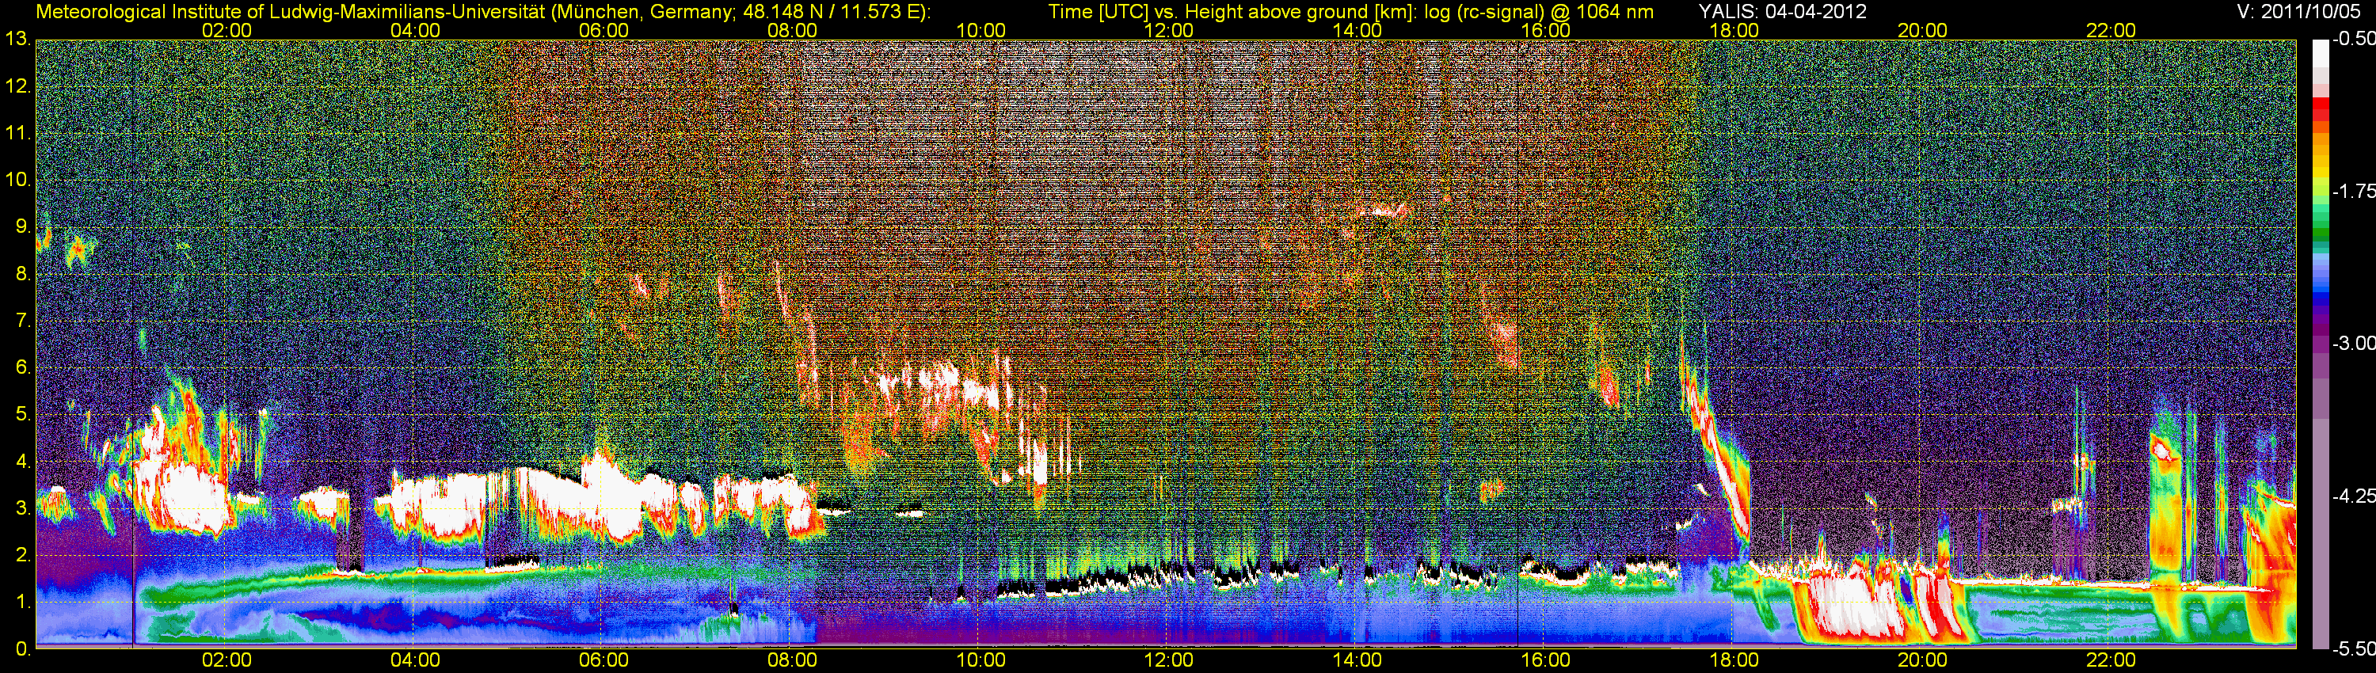Click the '04:00' label on the top time axis
The image size is (2376, 673).
[415, 30]
